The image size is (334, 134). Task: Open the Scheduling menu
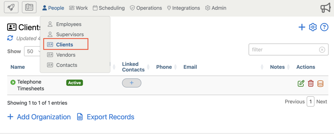109,8
